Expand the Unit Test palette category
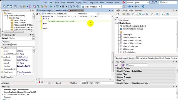Viewport: 178px width, 100px height. pos(116,80)
